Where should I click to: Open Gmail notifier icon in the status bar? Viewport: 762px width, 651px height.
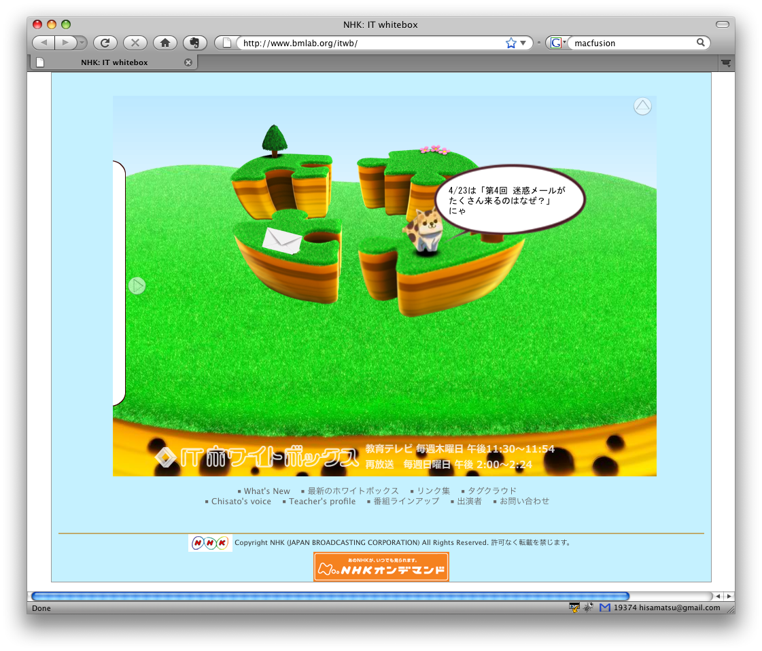(x=604, y=608)
